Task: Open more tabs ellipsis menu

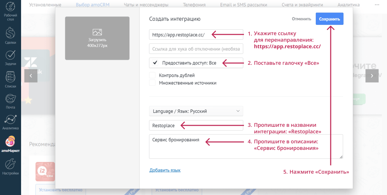Action: point(377,5)
